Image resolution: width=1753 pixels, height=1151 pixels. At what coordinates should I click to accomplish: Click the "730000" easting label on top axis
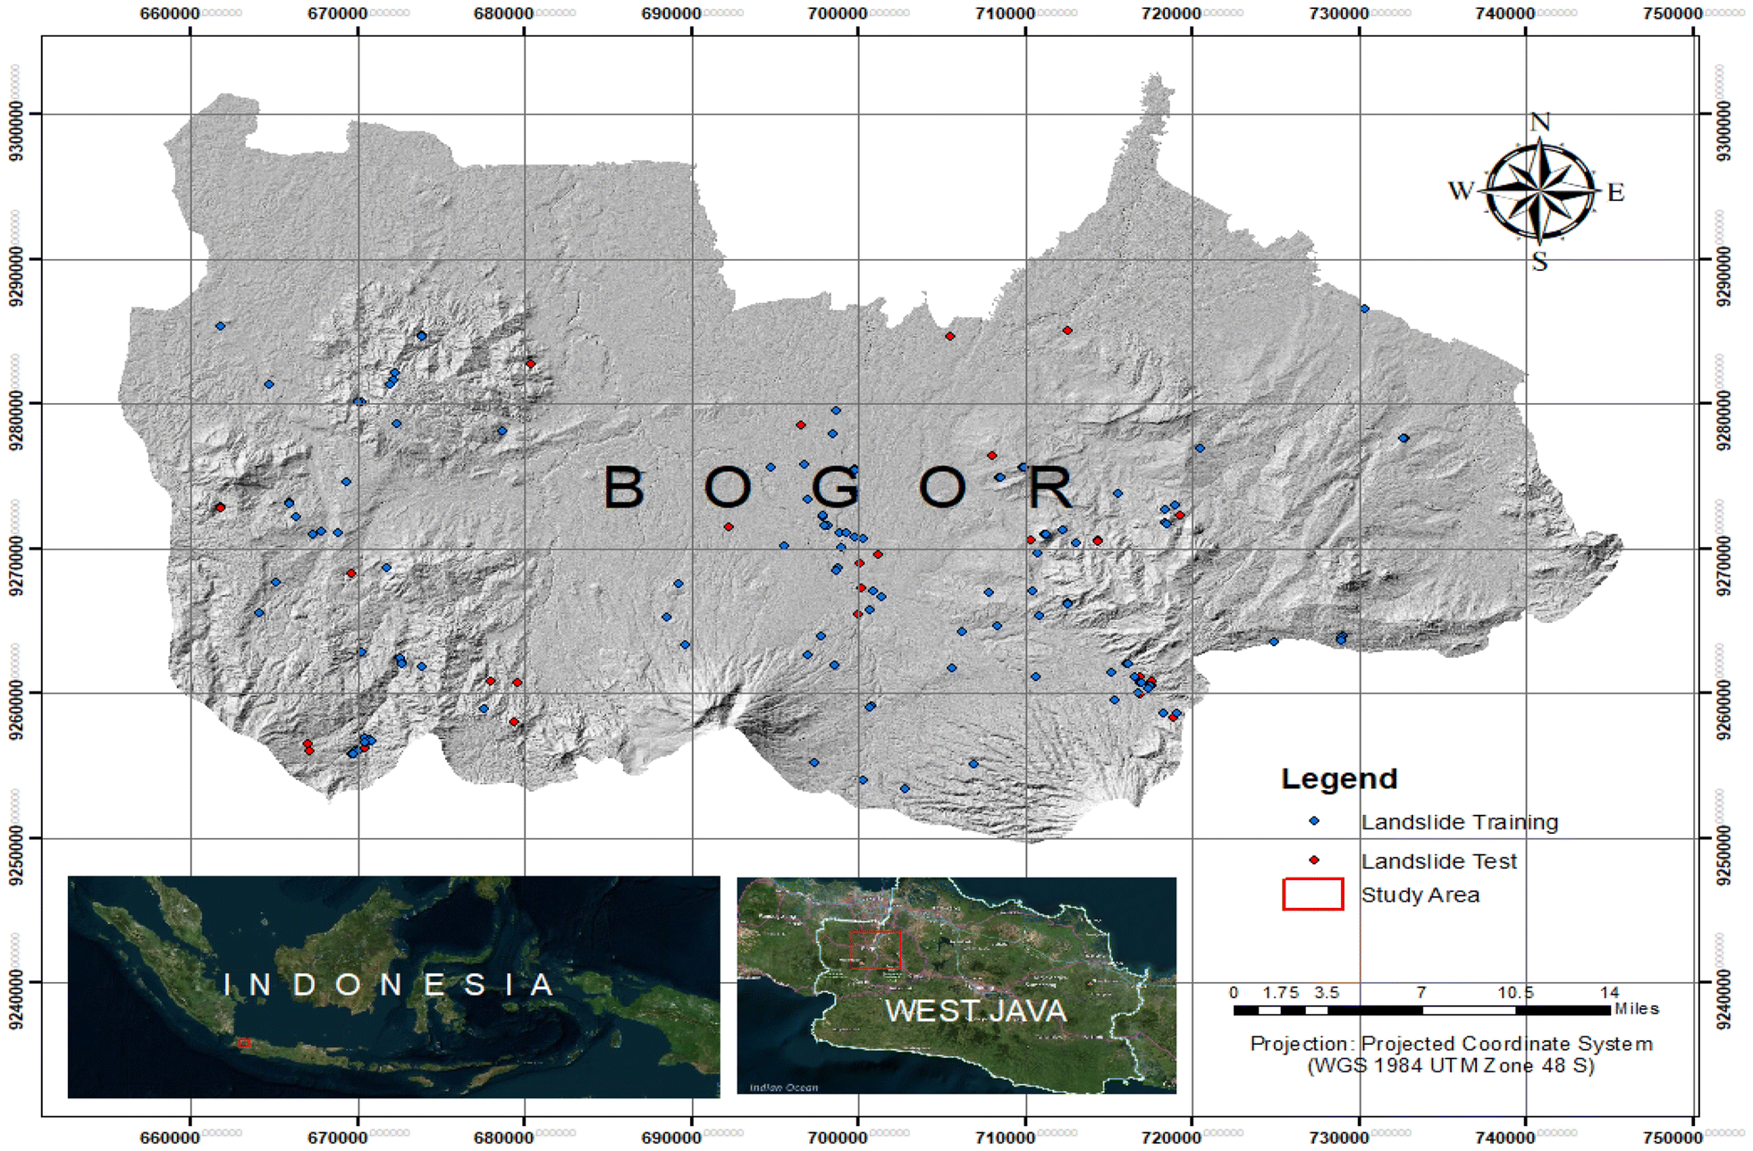1339,13
